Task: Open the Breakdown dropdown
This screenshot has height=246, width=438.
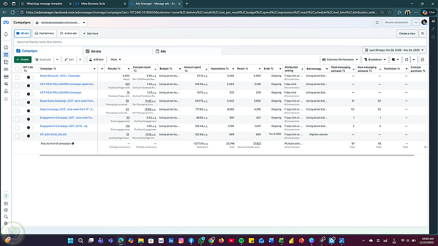Action: pyautogui.click(x=375, y=60)
